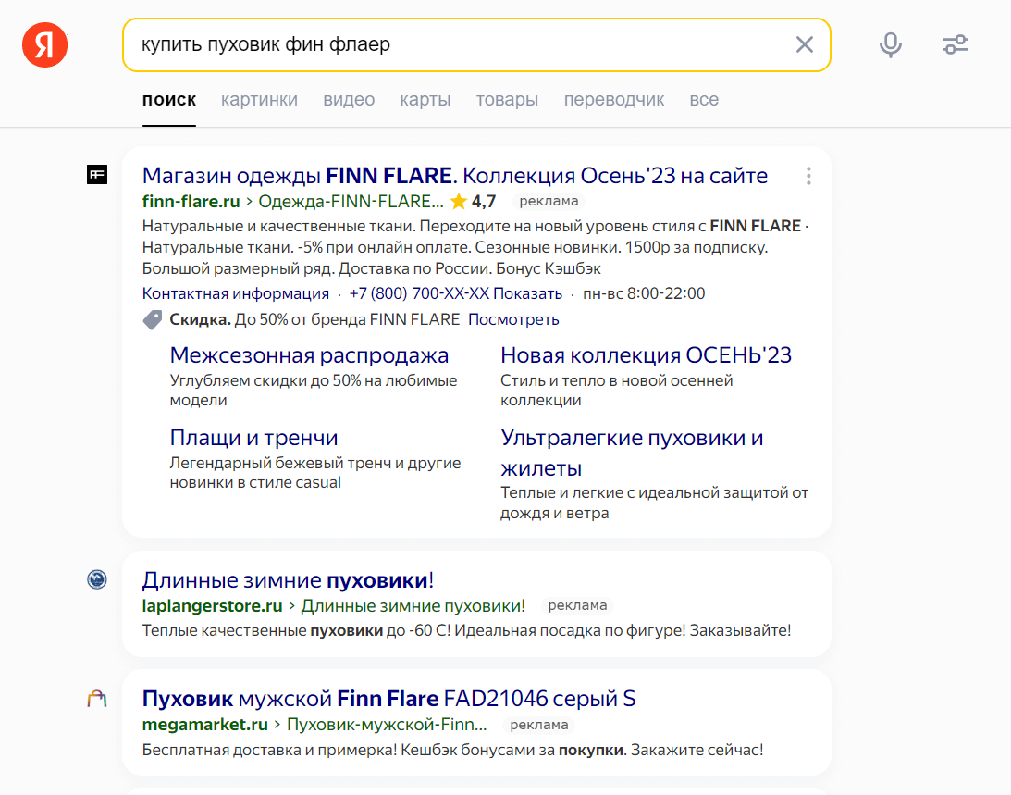The image size is (1011, 795).
Task: Click the megamarket favicon icon
Action: click(97, 698)
